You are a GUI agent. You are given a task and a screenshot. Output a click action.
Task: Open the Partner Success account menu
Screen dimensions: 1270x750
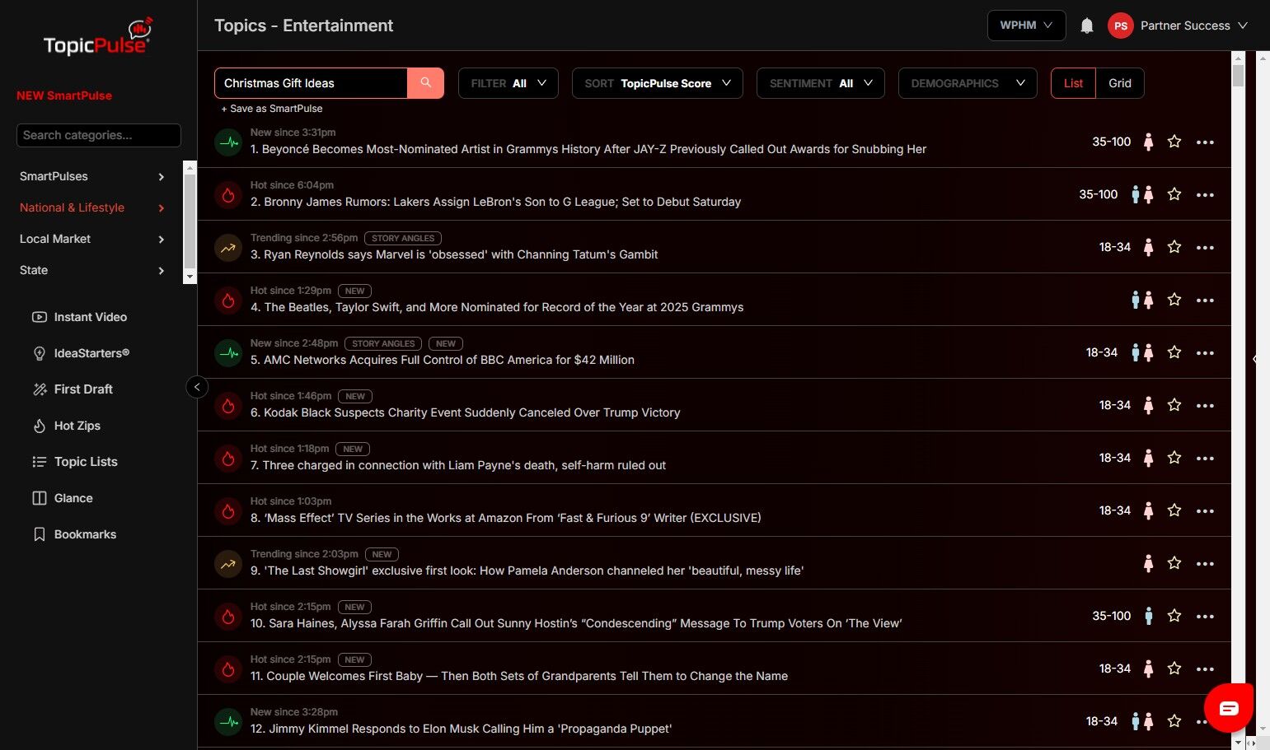click(x=1194, y=26)
